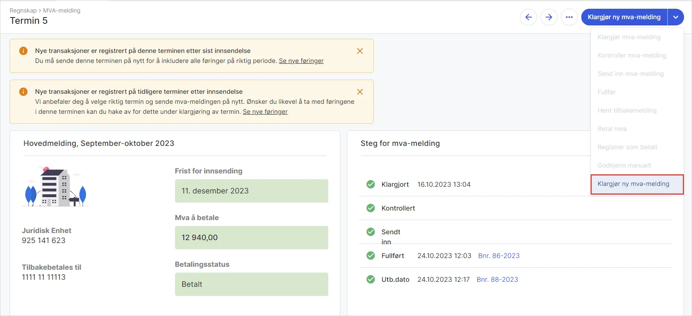The width and height of the screenshot is (692, 316).
Task: Click the info icon in the first warning
Action: [x=23, y=51]
